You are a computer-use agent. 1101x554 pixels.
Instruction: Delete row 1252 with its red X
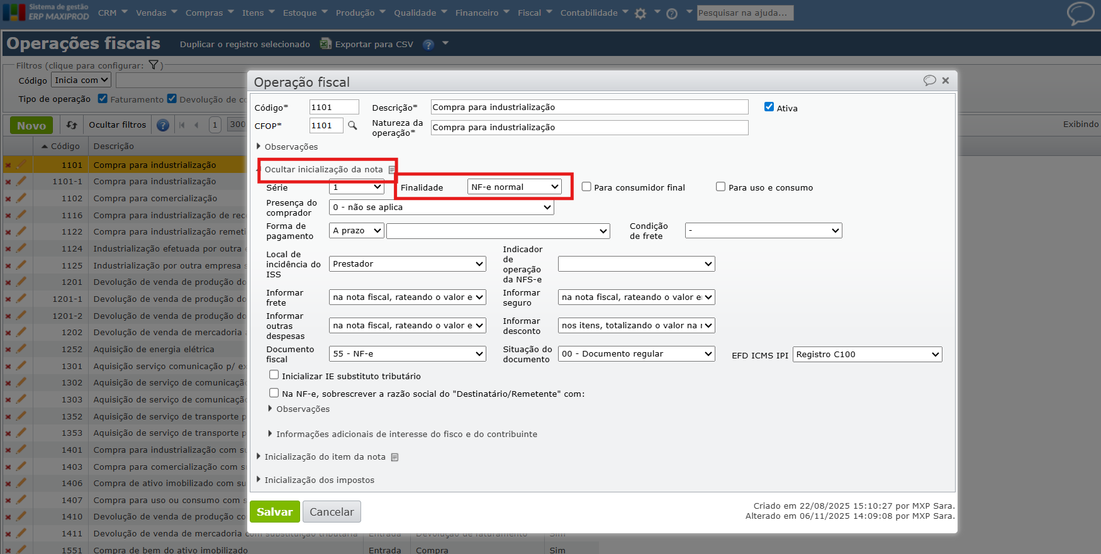coord(8,350)
